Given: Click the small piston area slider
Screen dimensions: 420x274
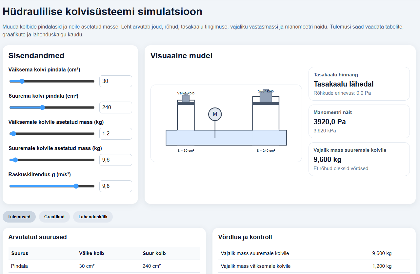Looking at the screenshot, I should (x=52, y=81).
